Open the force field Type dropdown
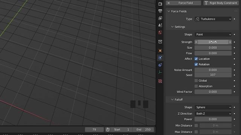 [x=213, y=19]
